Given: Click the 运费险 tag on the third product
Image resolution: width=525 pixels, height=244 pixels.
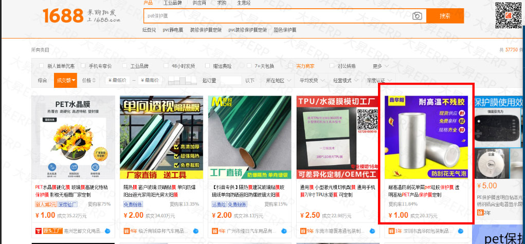Looking at the screenshot, I should (x=219, y=204).
